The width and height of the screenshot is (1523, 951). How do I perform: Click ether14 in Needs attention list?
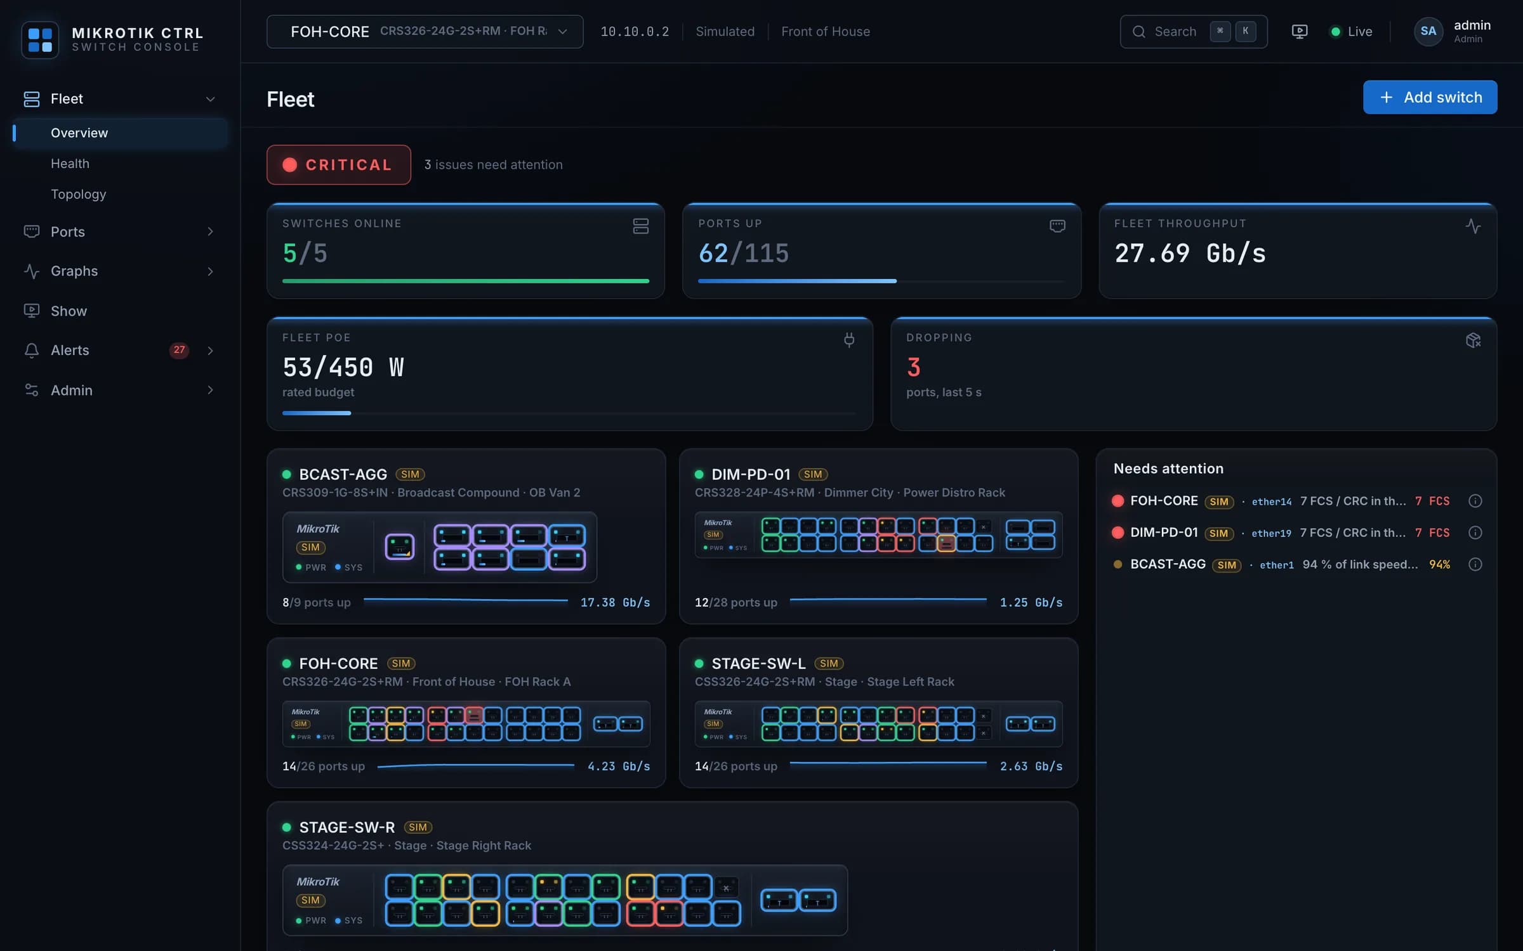(1271, 501)
